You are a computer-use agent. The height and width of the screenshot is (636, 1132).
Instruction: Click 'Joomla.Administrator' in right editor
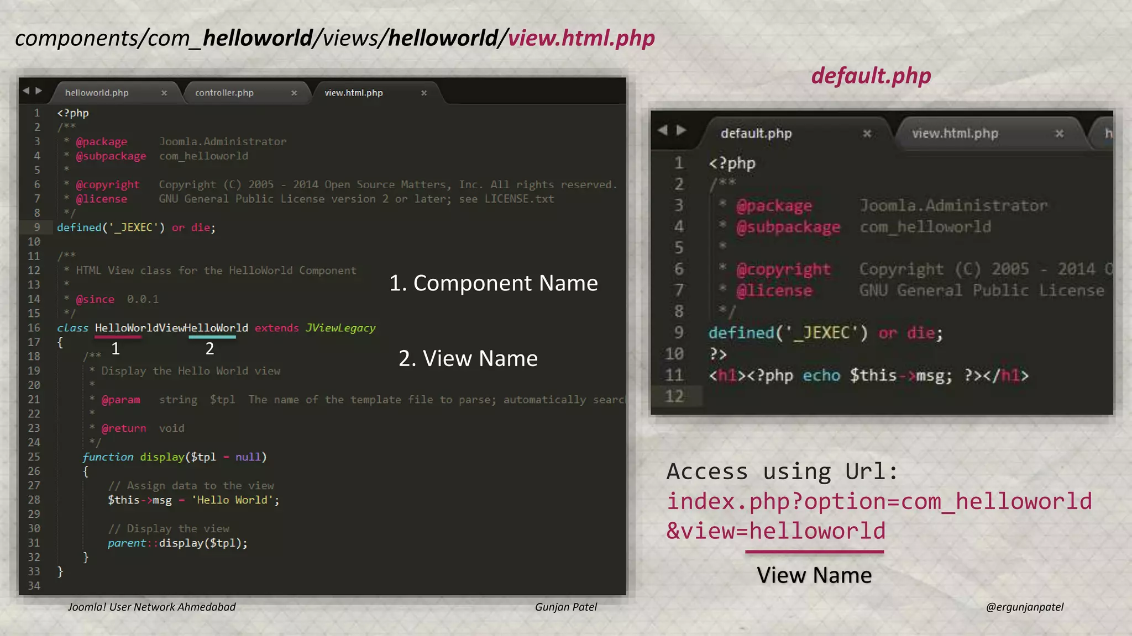(953, 205)
